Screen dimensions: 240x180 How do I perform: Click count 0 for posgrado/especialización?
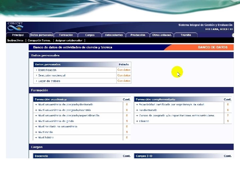click(x=127, y=115)
